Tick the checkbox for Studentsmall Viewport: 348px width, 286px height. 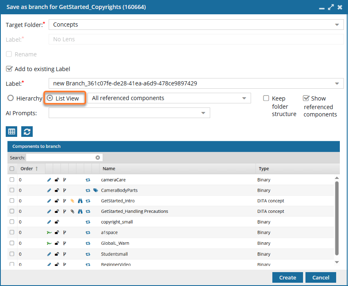[12, 254]
